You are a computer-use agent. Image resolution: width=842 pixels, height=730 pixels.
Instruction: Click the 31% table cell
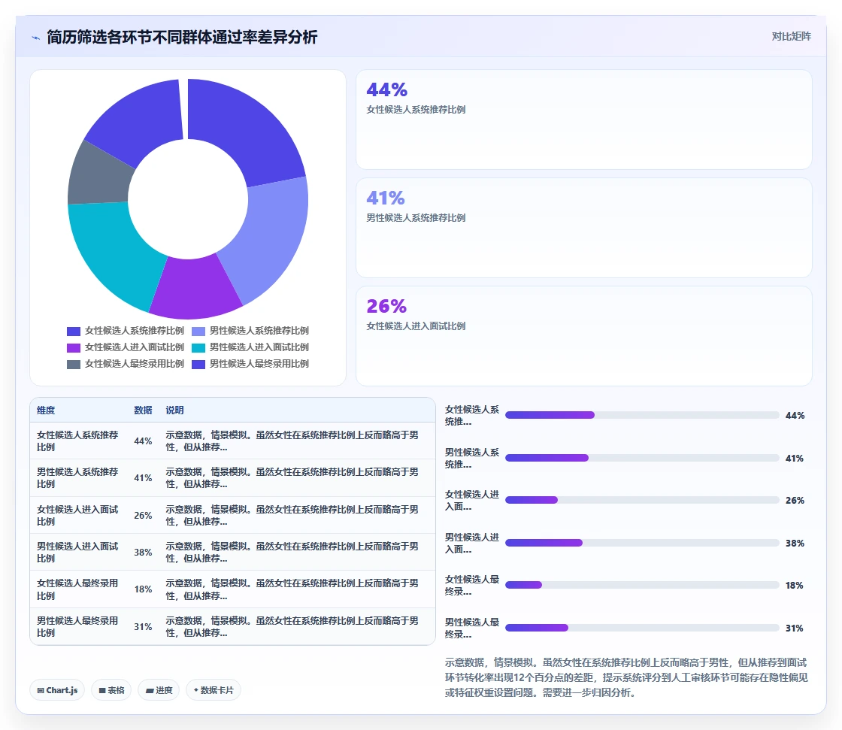(x=143, y=627)
